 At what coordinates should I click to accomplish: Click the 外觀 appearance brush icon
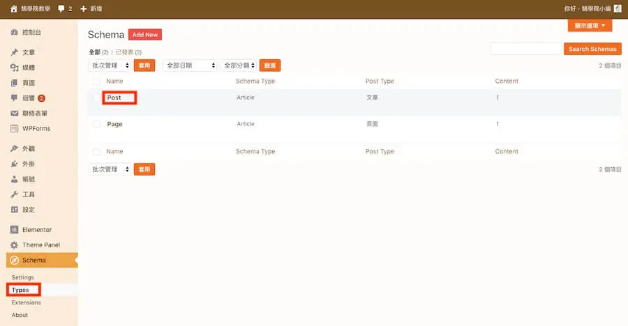pos(15,148)
